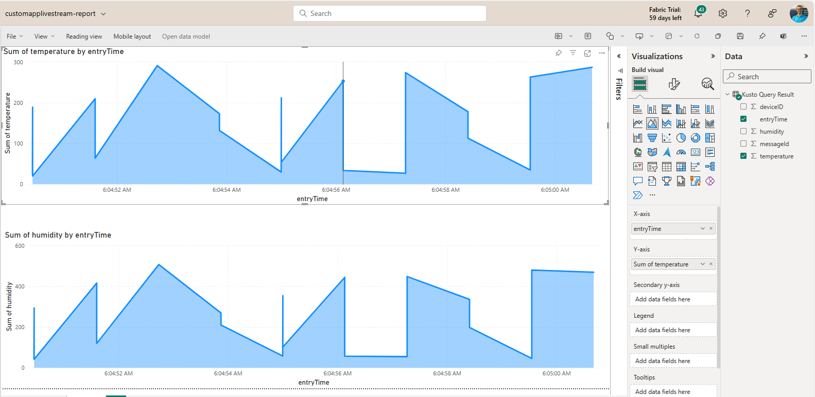Open the View menu
Screen dimensions: 815x397
click(44, 37)
